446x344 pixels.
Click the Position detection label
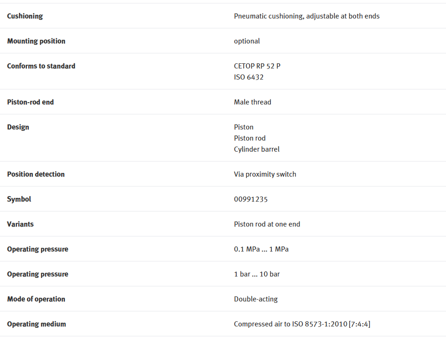(36, 174)
